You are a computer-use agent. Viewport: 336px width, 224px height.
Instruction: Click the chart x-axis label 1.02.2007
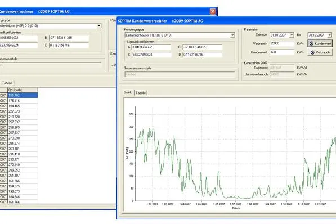152,204
